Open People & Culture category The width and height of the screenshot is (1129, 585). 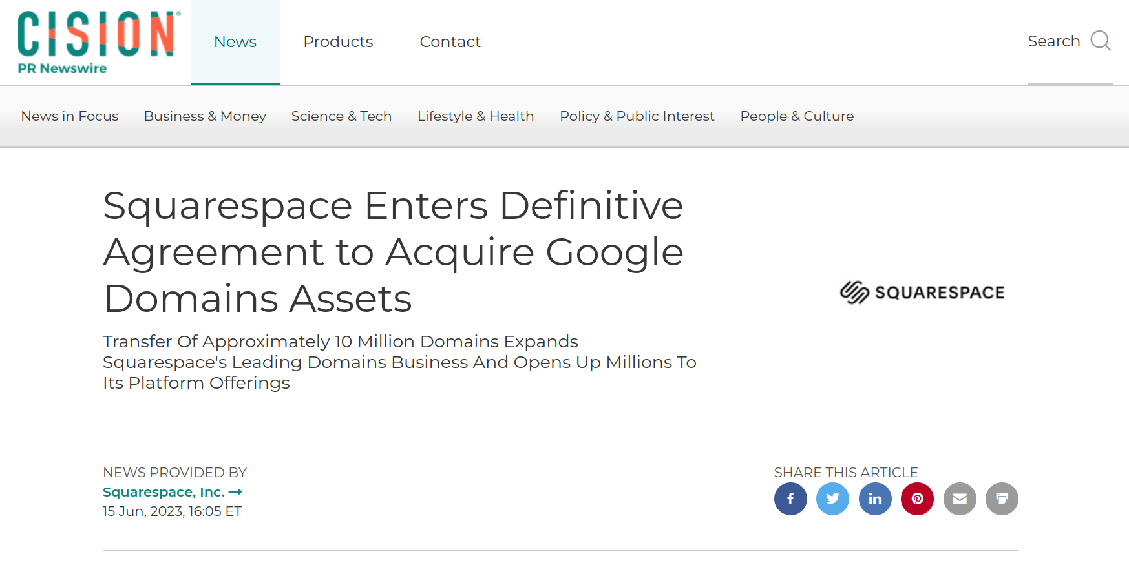pos(797,116)
